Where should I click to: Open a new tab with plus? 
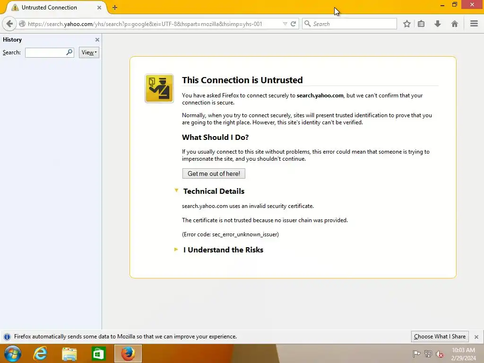click(x=115, y=8)
